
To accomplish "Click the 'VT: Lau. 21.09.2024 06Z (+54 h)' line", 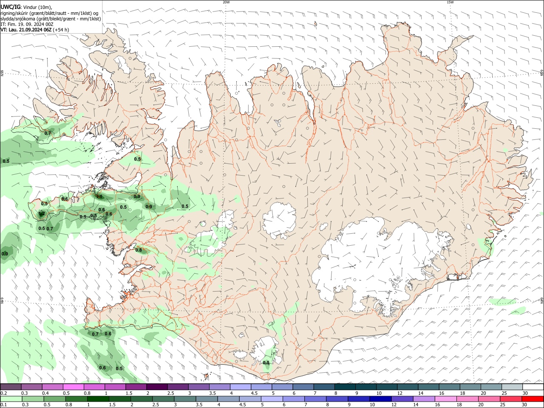I will click(x=34, y=30).
